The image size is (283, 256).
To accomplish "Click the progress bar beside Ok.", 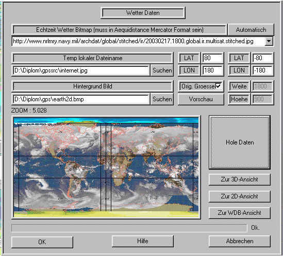I will tap(129, 228).
